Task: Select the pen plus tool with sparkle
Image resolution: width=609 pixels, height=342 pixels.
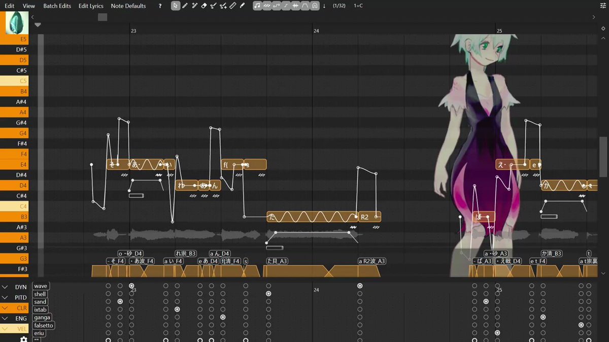Action: 194,6
